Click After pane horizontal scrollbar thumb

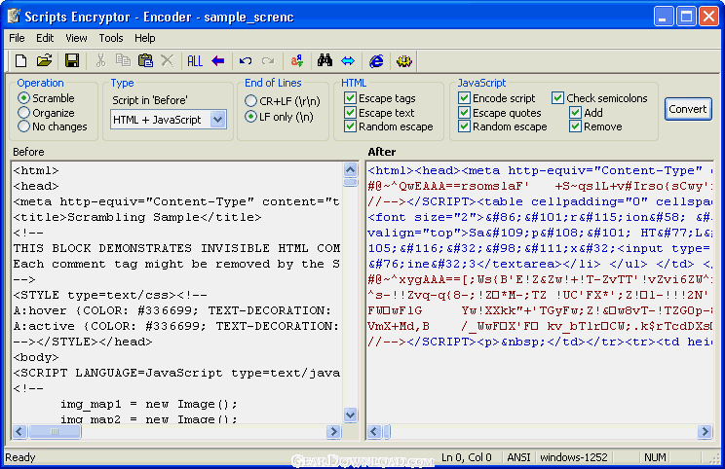(x=387, y=432)
